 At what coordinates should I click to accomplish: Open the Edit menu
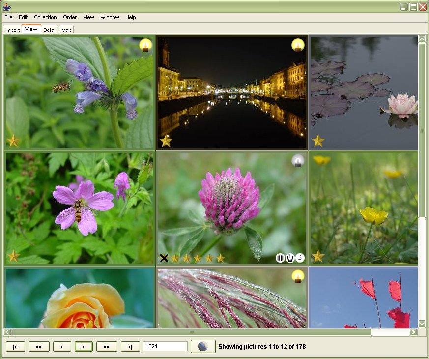(x=23, y=17)
